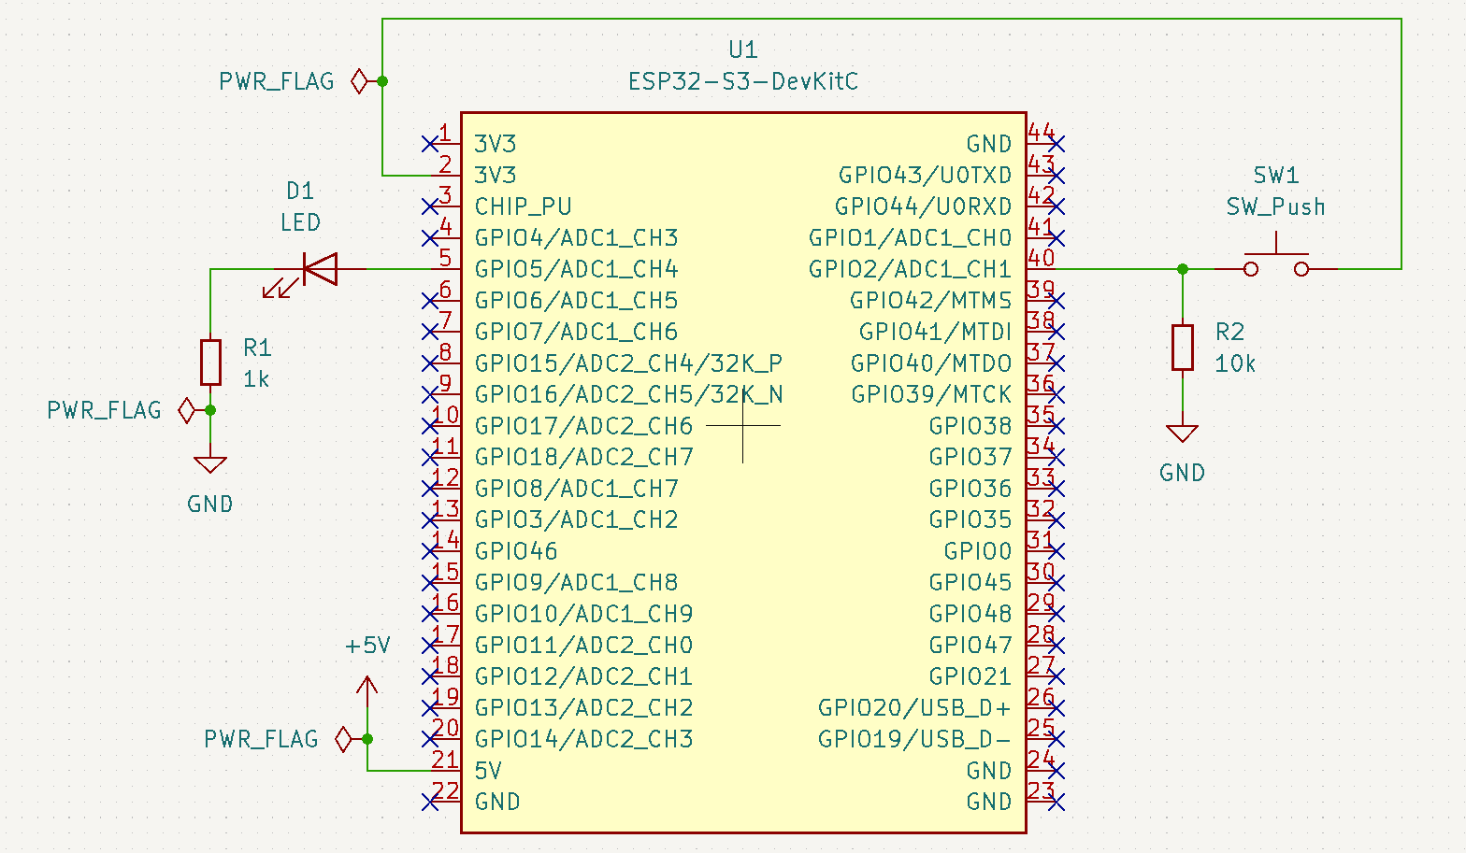
Task: Click the junction dot below R1
Action: pos(210,410)
